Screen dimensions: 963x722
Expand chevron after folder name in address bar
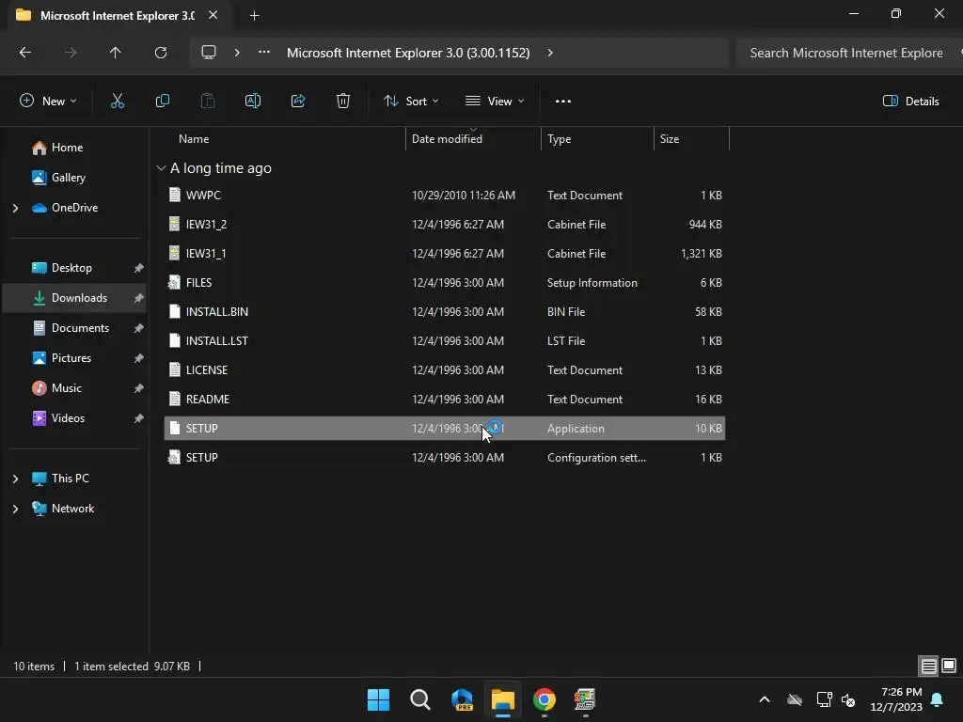[x=550, y=53]
